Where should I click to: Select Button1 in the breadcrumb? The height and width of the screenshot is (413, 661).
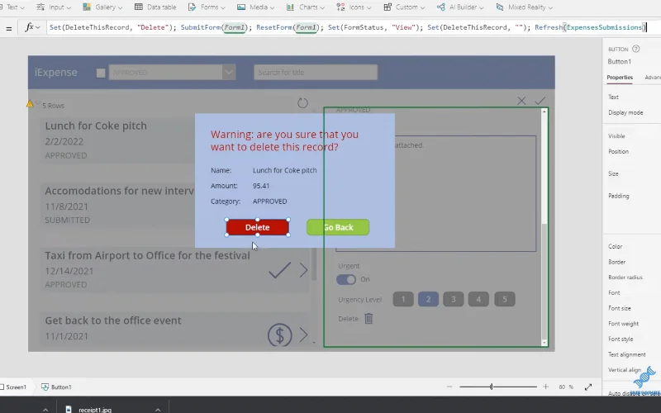(56, 387)
